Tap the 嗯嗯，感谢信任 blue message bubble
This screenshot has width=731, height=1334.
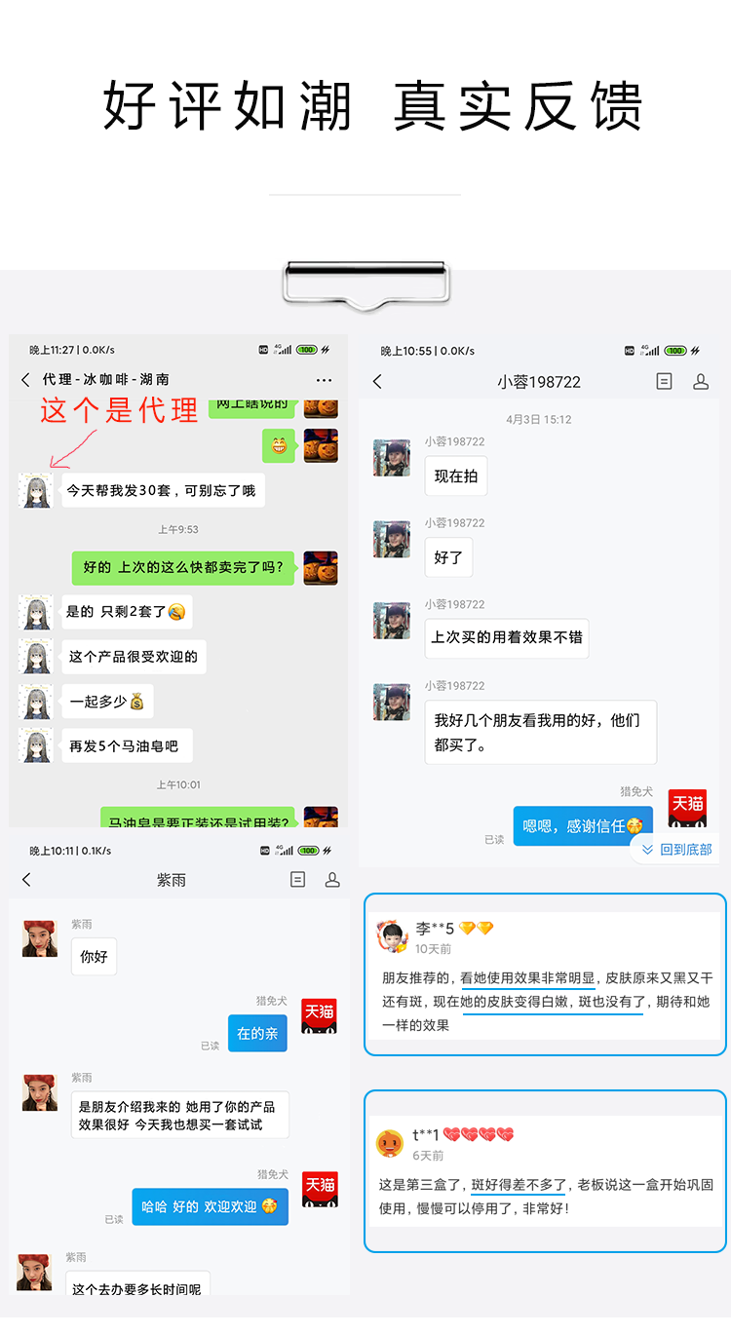583,826
